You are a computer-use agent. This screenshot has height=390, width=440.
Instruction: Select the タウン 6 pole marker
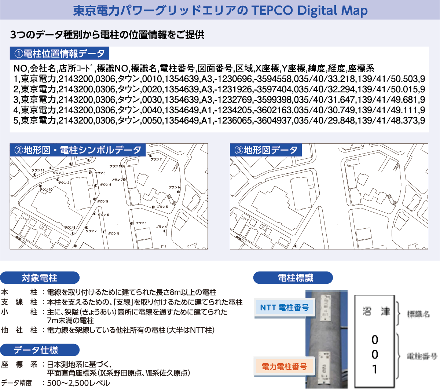coord(95,214)
